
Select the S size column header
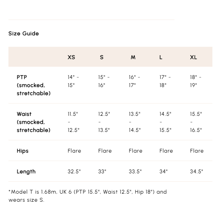pos(102,57)
